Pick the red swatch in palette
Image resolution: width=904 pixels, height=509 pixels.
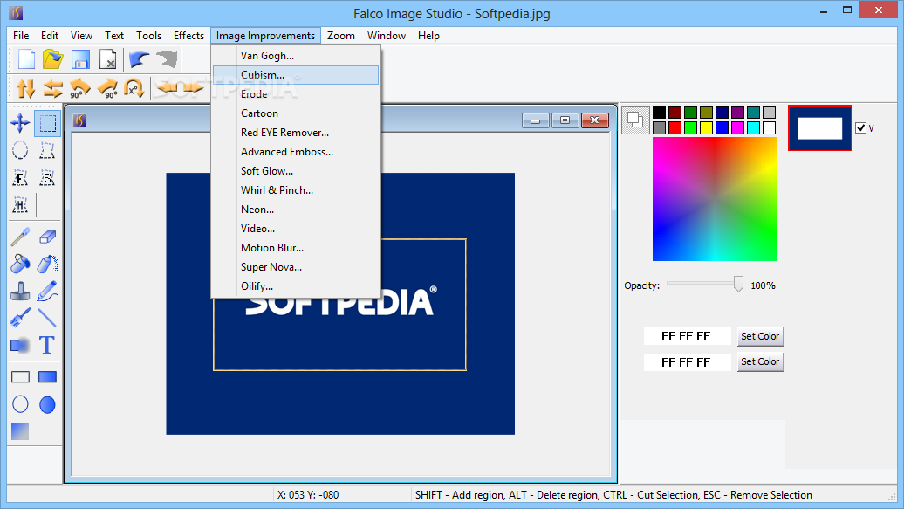(x=675, y=128)
